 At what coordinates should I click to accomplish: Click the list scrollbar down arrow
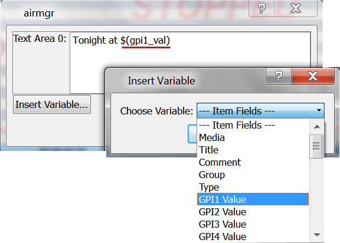(317, 235)
